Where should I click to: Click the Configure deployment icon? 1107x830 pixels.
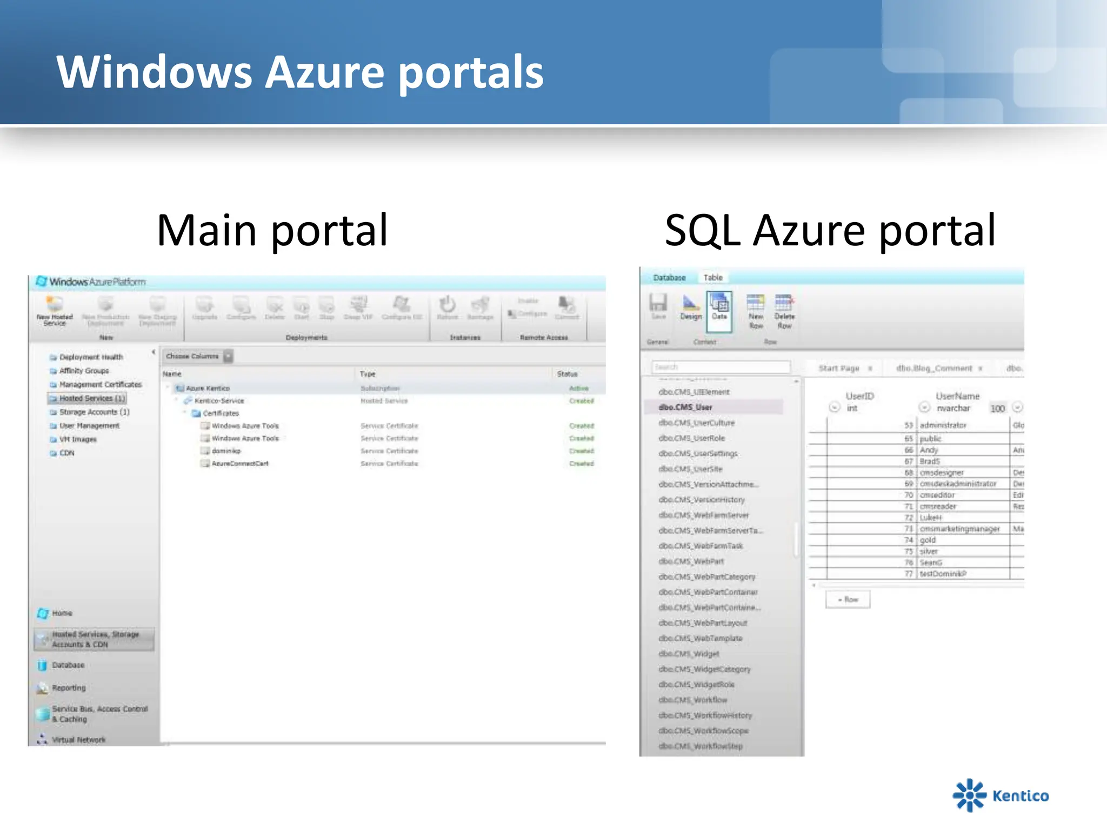(x=241, y=304)
